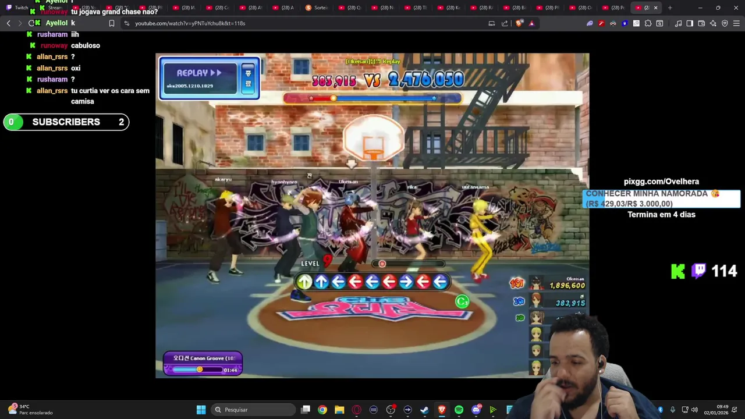Open the Leo AI sparkle icon
This screenshot has width=745, height=419.
(713, 23)
